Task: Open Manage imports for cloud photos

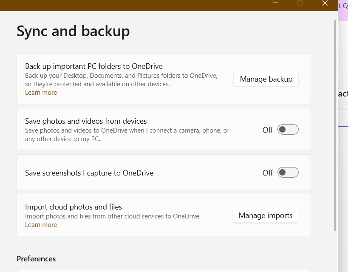Action: pos(265,215)
